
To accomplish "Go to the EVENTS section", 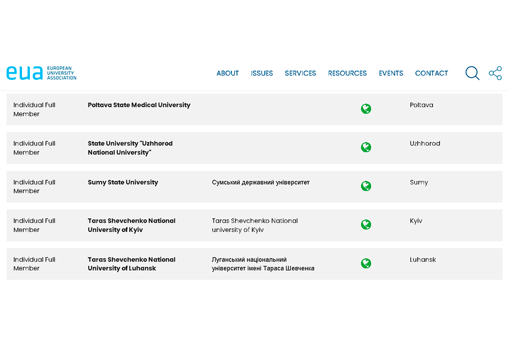I will tap(391, 73).
